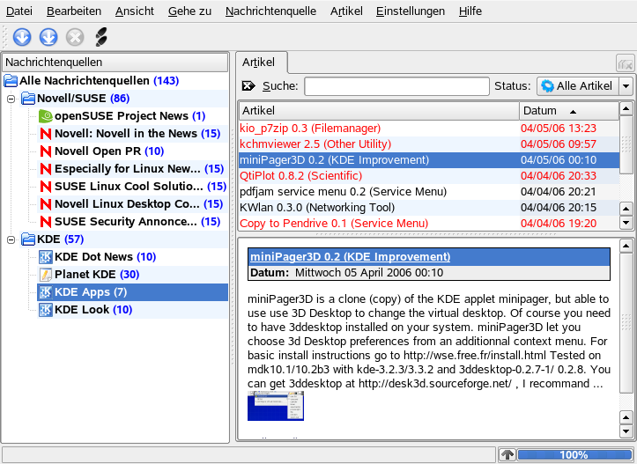The width and height of the screenshot is (637, 464).
Task: Open the Einstellungen menu
Action: [x=411, y=11]
